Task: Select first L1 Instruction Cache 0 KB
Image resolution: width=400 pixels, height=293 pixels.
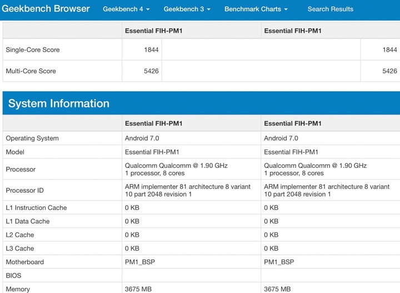Action: tap(132, 208)
